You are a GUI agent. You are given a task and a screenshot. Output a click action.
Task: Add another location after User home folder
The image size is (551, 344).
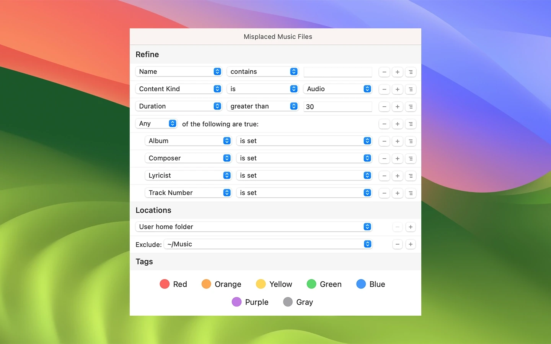tap(411, 227)
